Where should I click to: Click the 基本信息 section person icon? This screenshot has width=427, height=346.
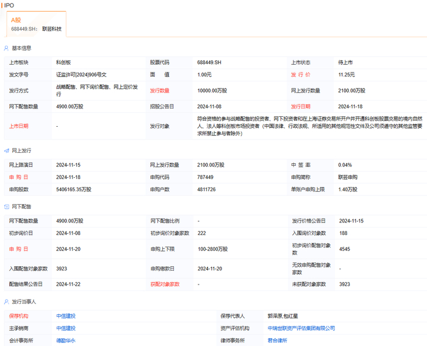[x=6, y=48]
